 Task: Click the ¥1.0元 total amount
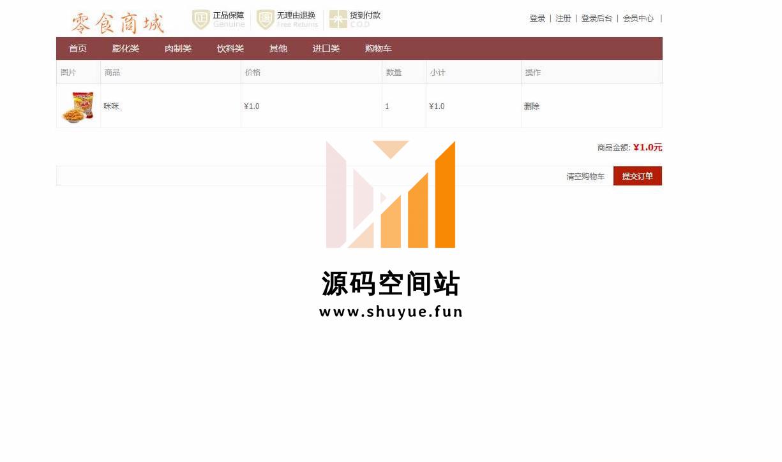point(648,147)
